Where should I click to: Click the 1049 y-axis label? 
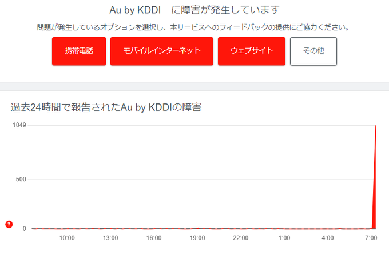[19, 125]
